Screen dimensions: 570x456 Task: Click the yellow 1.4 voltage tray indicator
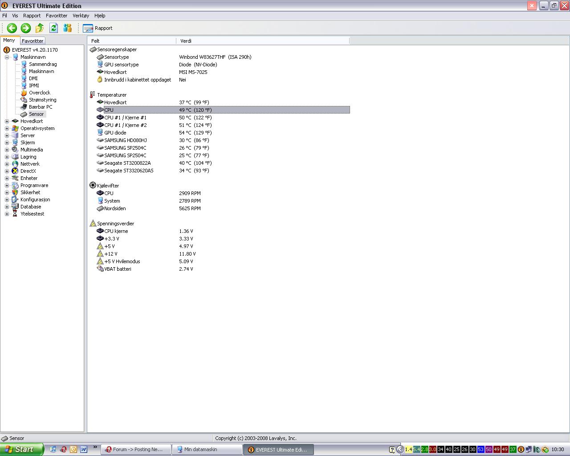pos(408,450)
